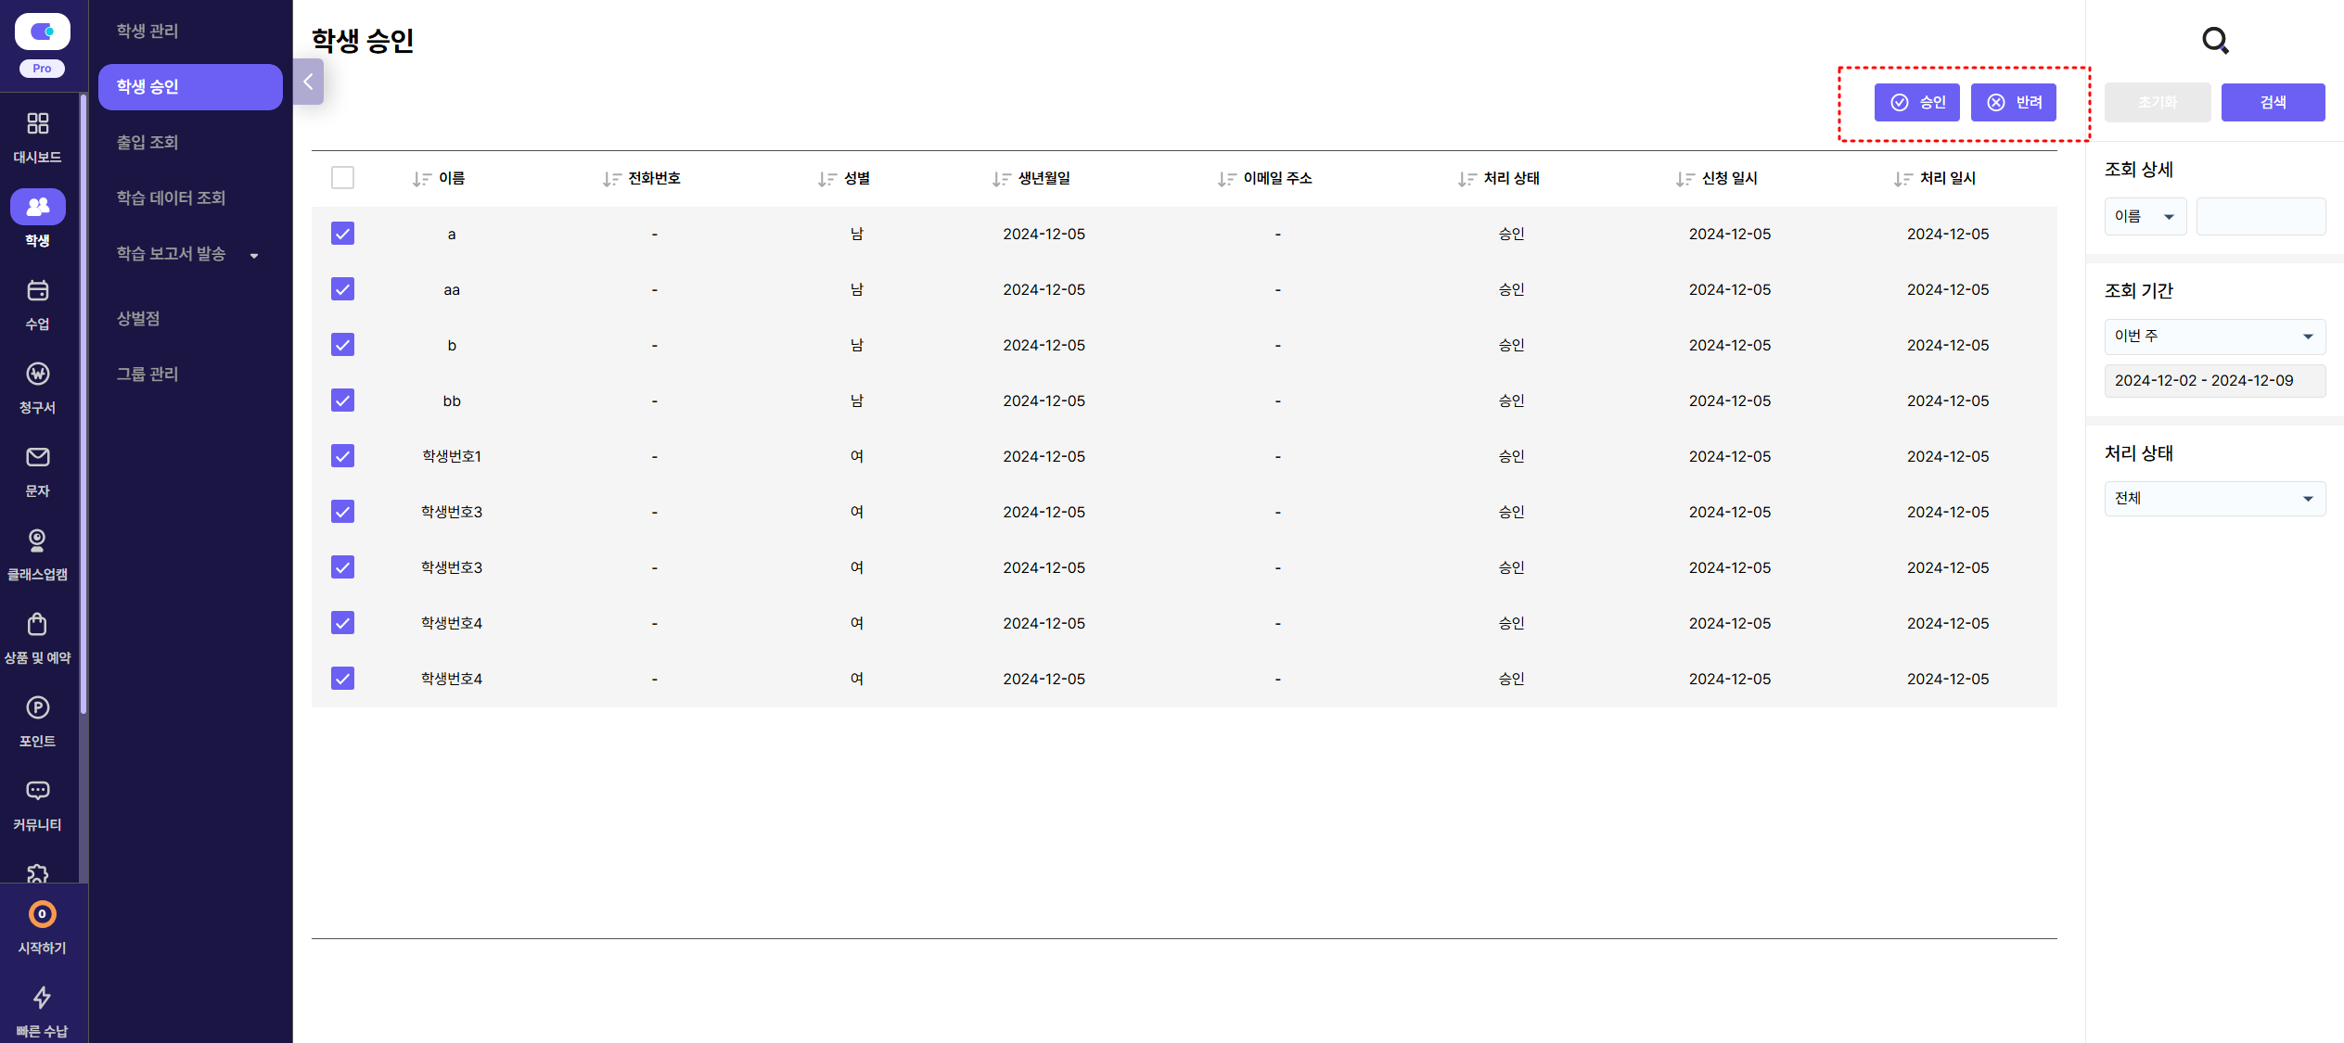The image size is (2344, 1043).
Task: Click the 승인 approve button
Action: pos(1916,103)
